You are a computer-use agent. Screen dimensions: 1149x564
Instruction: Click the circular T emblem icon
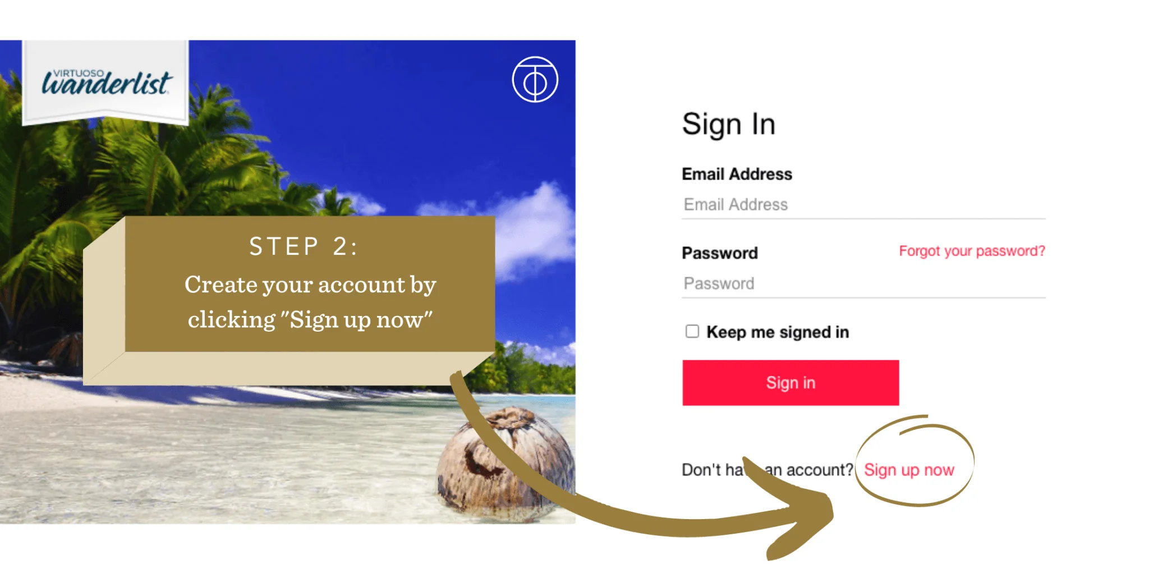(x=535, y=79)
